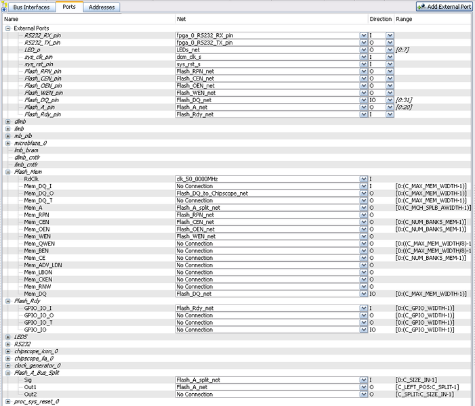Collapse the Flash_Mem node
The height and width of the screenshot is (406, 475).
[x=8, y=172]
